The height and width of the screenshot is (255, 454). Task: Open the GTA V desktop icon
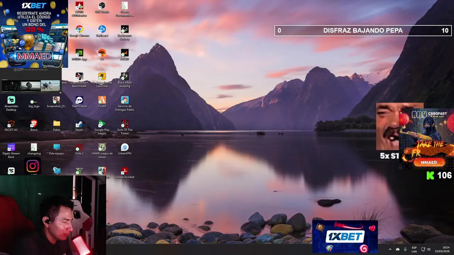(79, 171)
